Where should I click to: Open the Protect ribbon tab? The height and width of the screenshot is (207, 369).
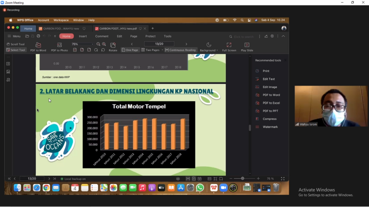click(150, 36)
